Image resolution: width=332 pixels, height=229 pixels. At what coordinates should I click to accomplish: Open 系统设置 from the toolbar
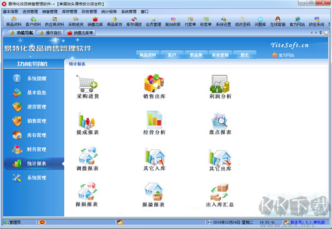tap(223, 21)
